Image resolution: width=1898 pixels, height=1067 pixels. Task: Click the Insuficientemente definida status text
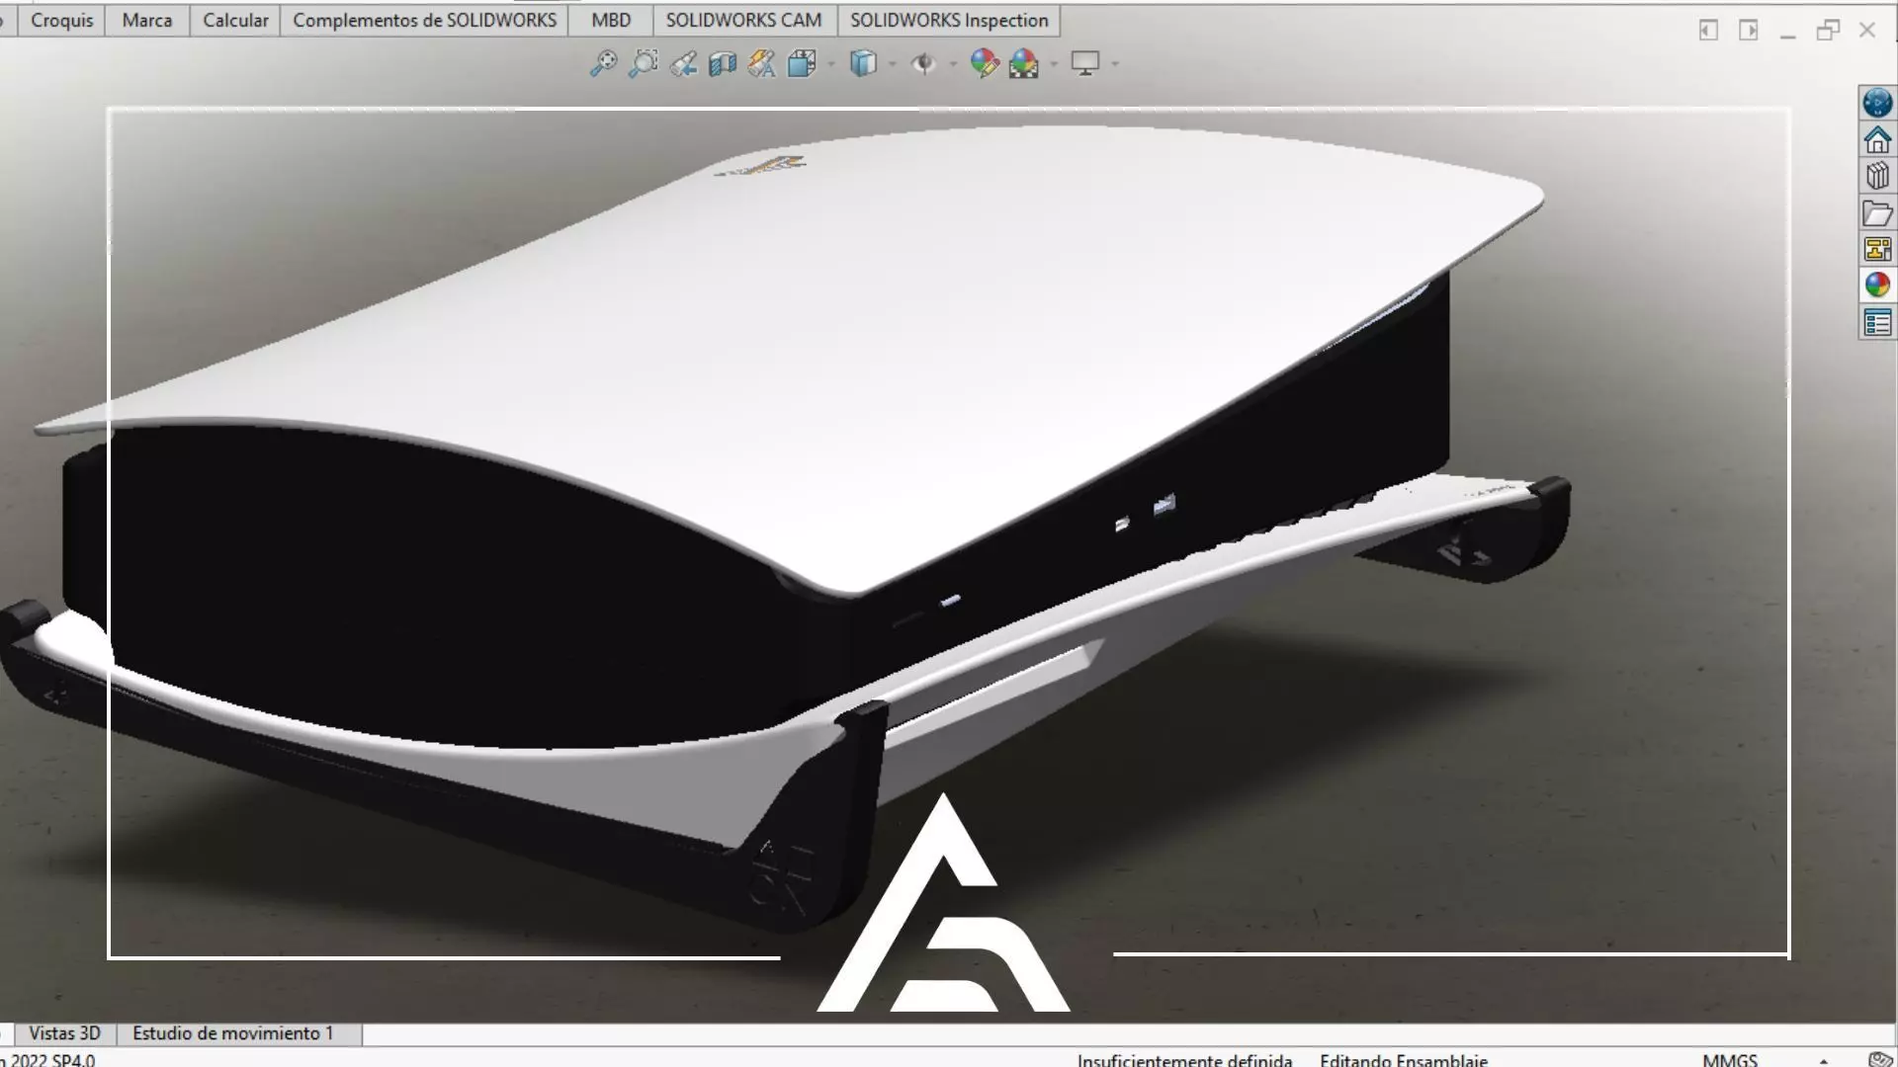pyautogui.click(x=1184, y=1059)
